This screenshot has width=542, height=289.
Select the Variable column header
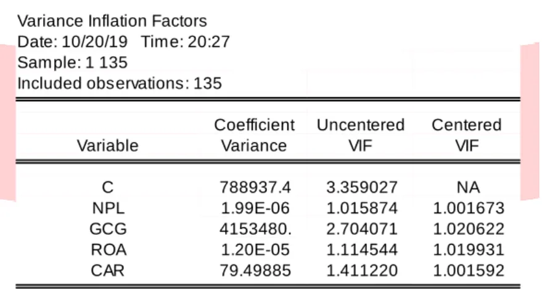pyautogui.click(x=107, y=145)
